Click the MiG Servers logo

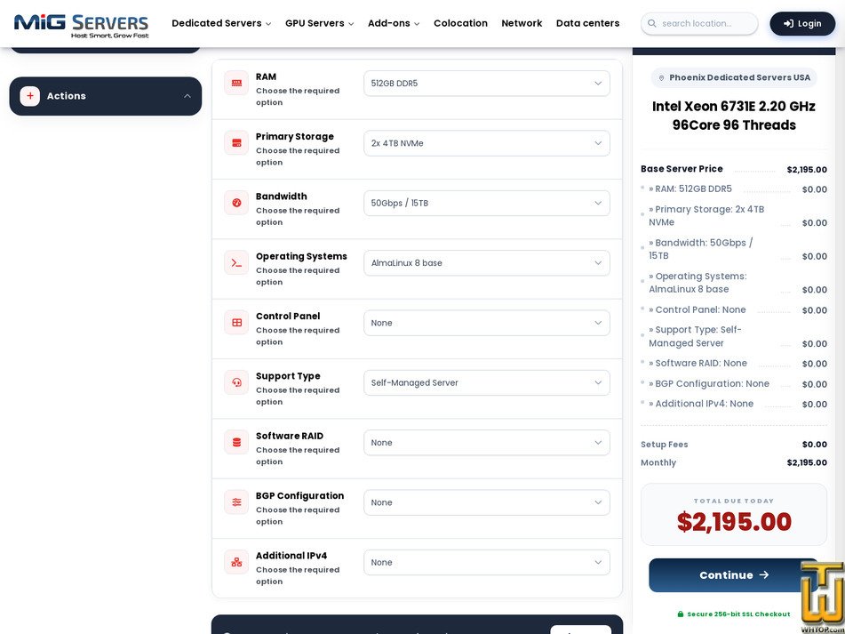click(82, 25)
